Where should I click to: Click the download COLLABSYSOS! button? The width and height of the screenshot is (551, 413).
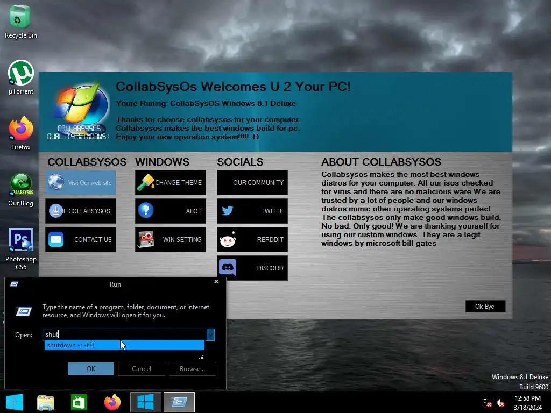pos(81,211)
